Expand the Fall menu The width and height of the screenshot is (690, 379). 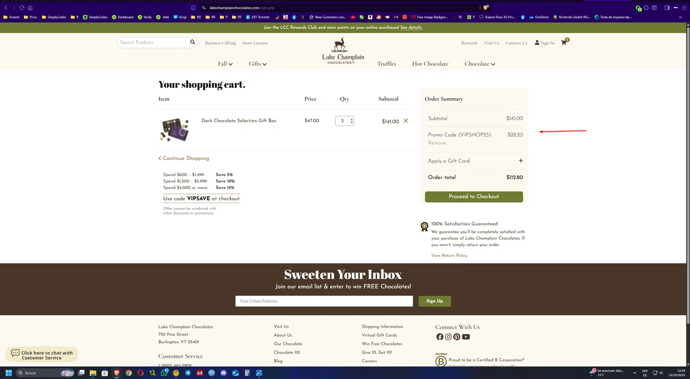pos(225,64)
